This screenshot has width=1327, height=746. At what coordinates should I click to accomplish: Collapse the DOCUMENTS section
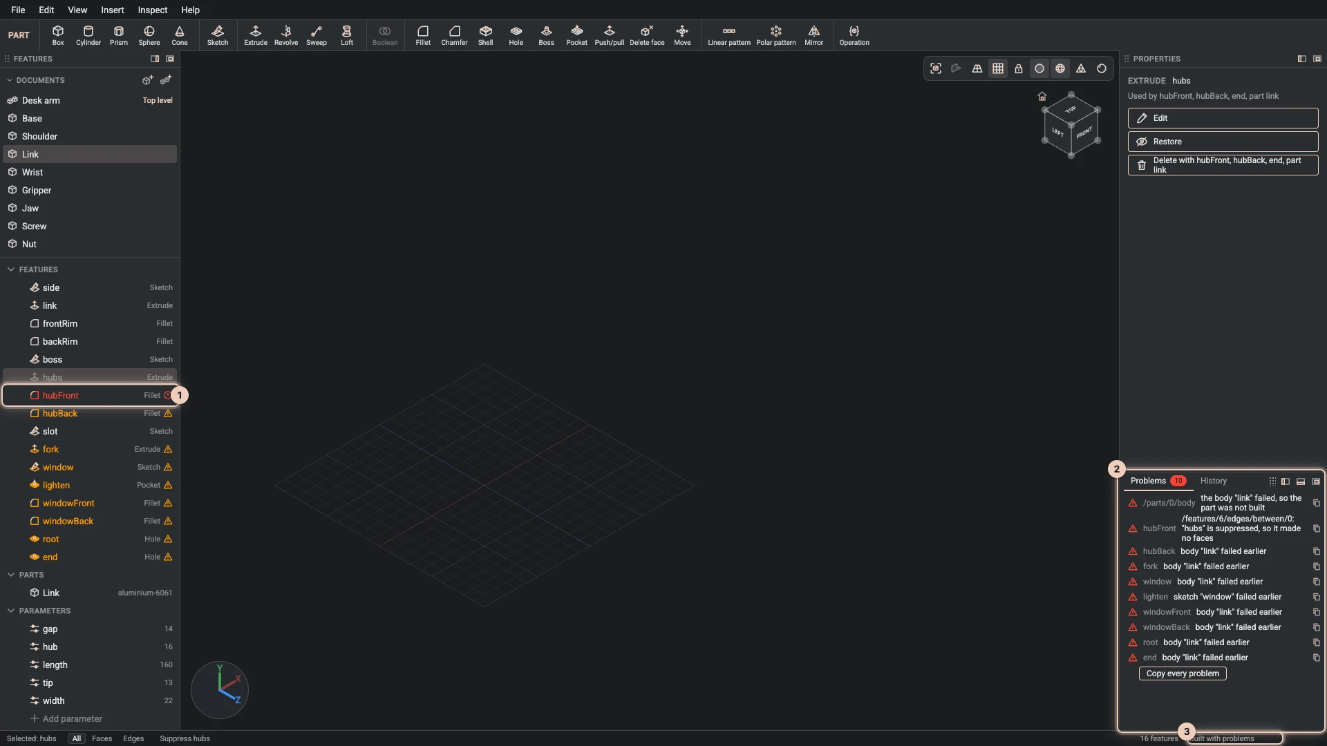10,80
